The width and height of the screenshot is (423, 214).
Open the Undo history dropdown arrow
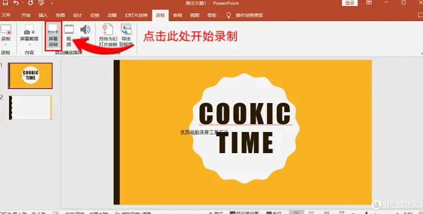(23, 3)
